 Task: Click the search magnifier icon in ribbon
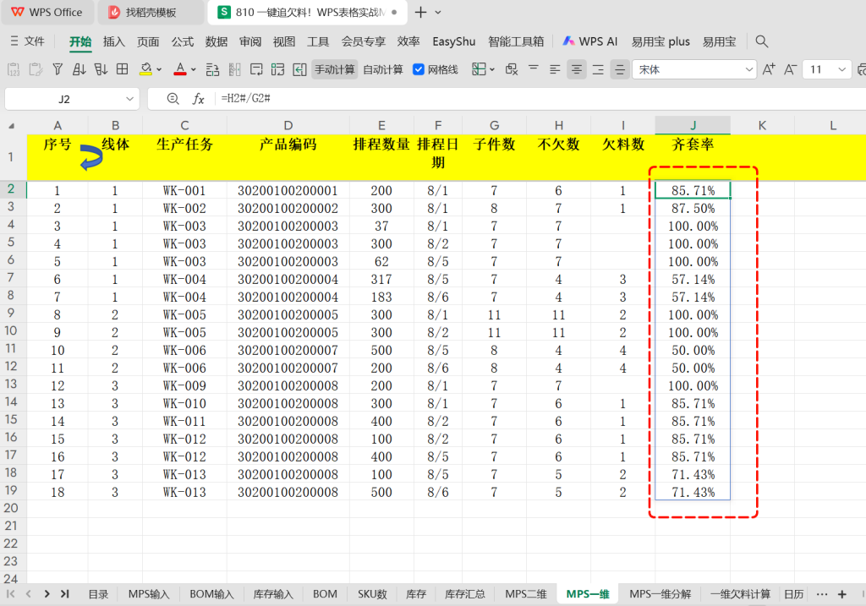pyautogui.click(x=762, y=41)
